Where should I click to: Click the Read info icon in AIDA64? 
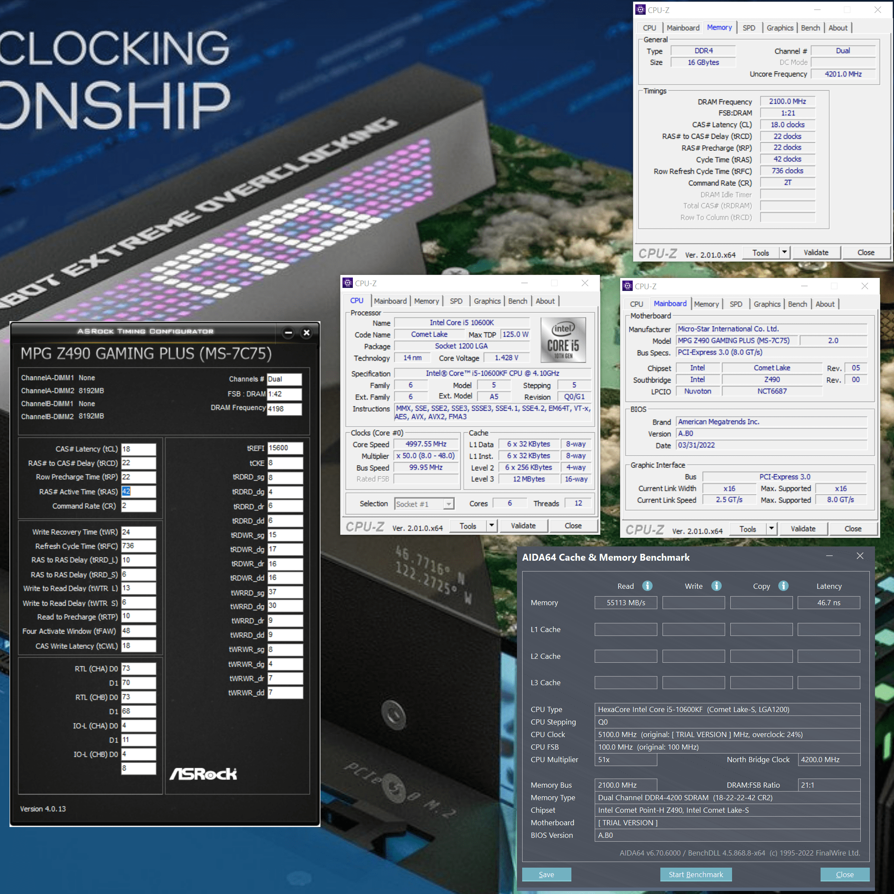click(647, 586)
